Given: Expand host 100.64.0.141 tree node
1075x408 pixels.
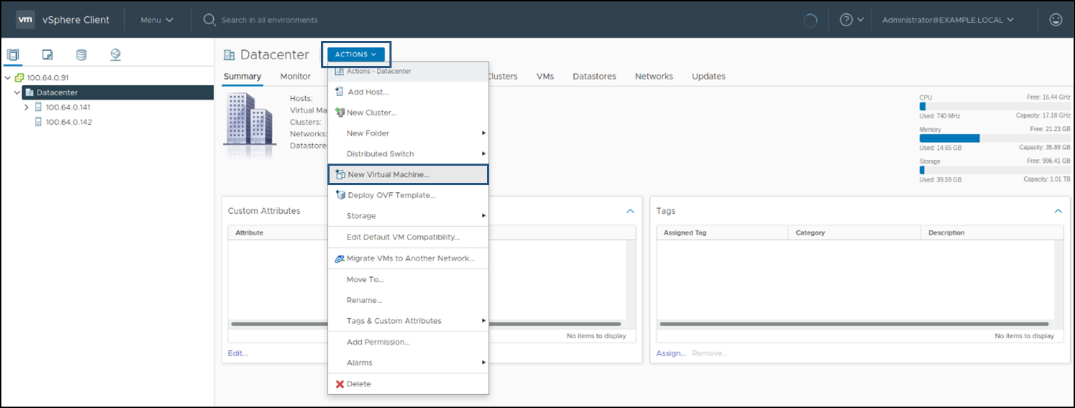Looking at the screenshot, I should point(26,107).
